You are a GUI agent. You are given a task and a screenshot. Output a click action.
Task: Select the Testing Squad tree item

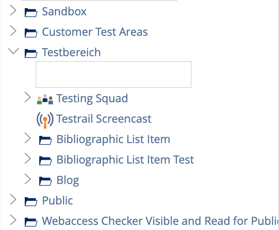(92, 98)
